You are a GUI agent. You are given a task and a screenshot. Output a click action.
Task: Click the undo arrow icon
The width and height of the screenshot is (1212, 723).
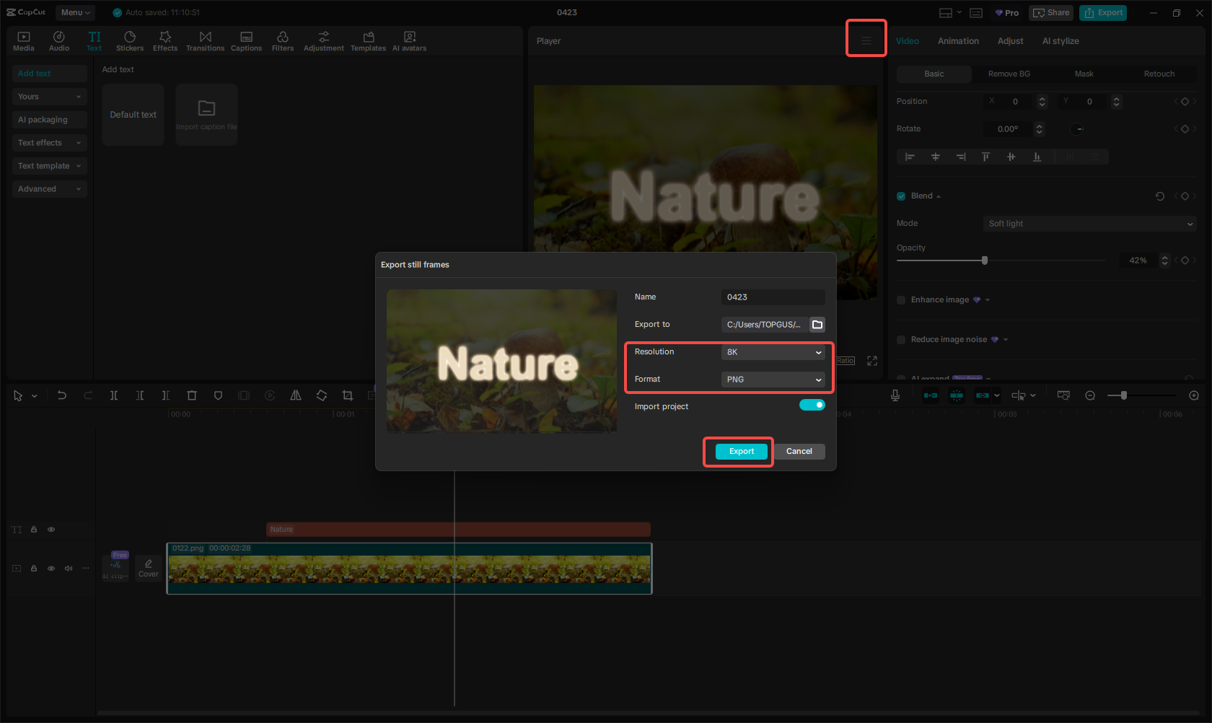[x=62, y=395]
